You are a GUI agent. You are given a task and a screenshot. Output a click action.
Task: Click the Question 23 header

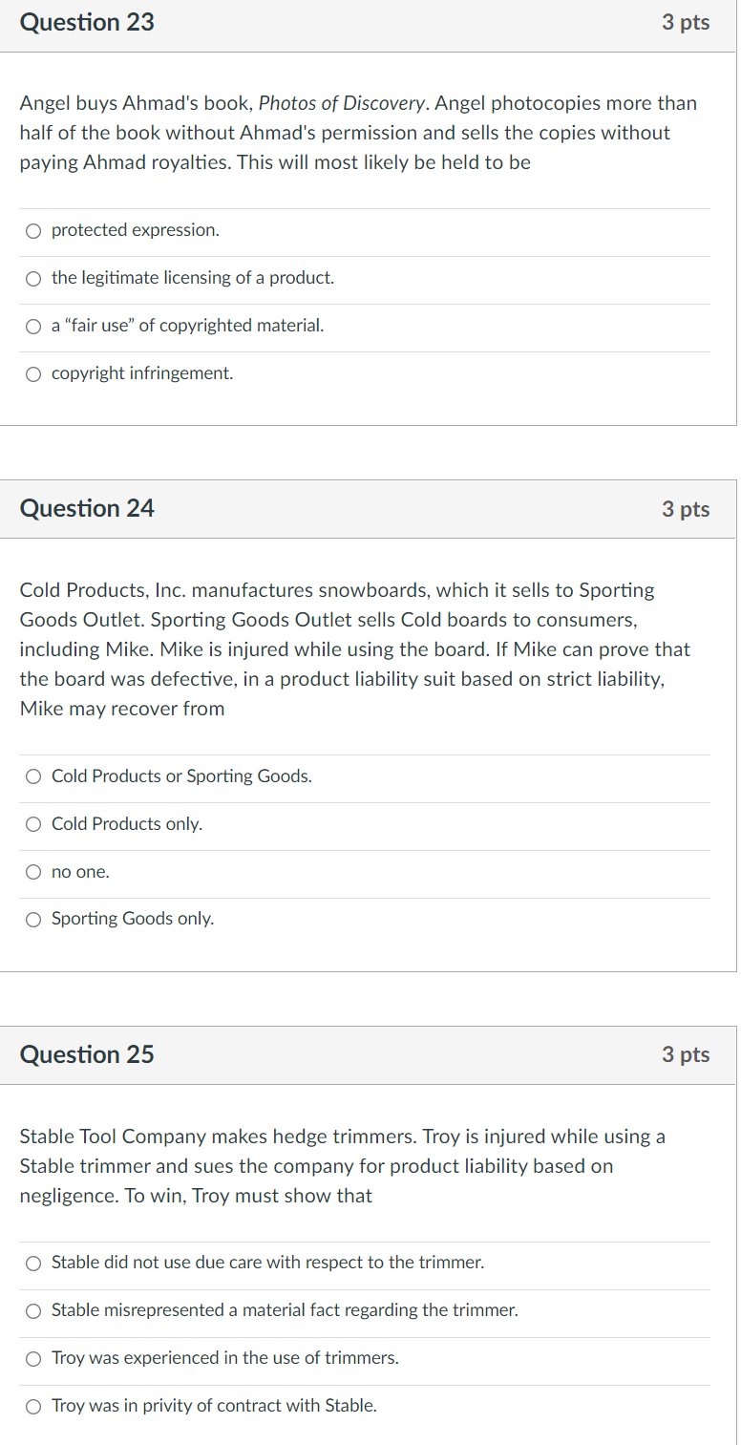(87, 22)
